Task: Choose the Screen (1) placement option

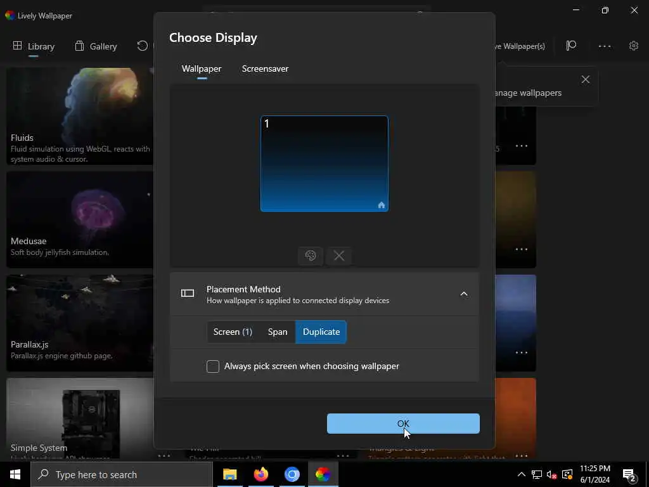Action: (x=233, y=332)
